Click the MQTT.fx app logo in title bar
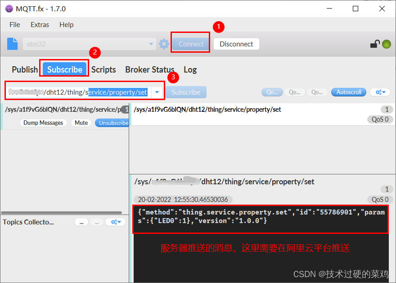The image size is (396, 283). click(x=9, y=9)
